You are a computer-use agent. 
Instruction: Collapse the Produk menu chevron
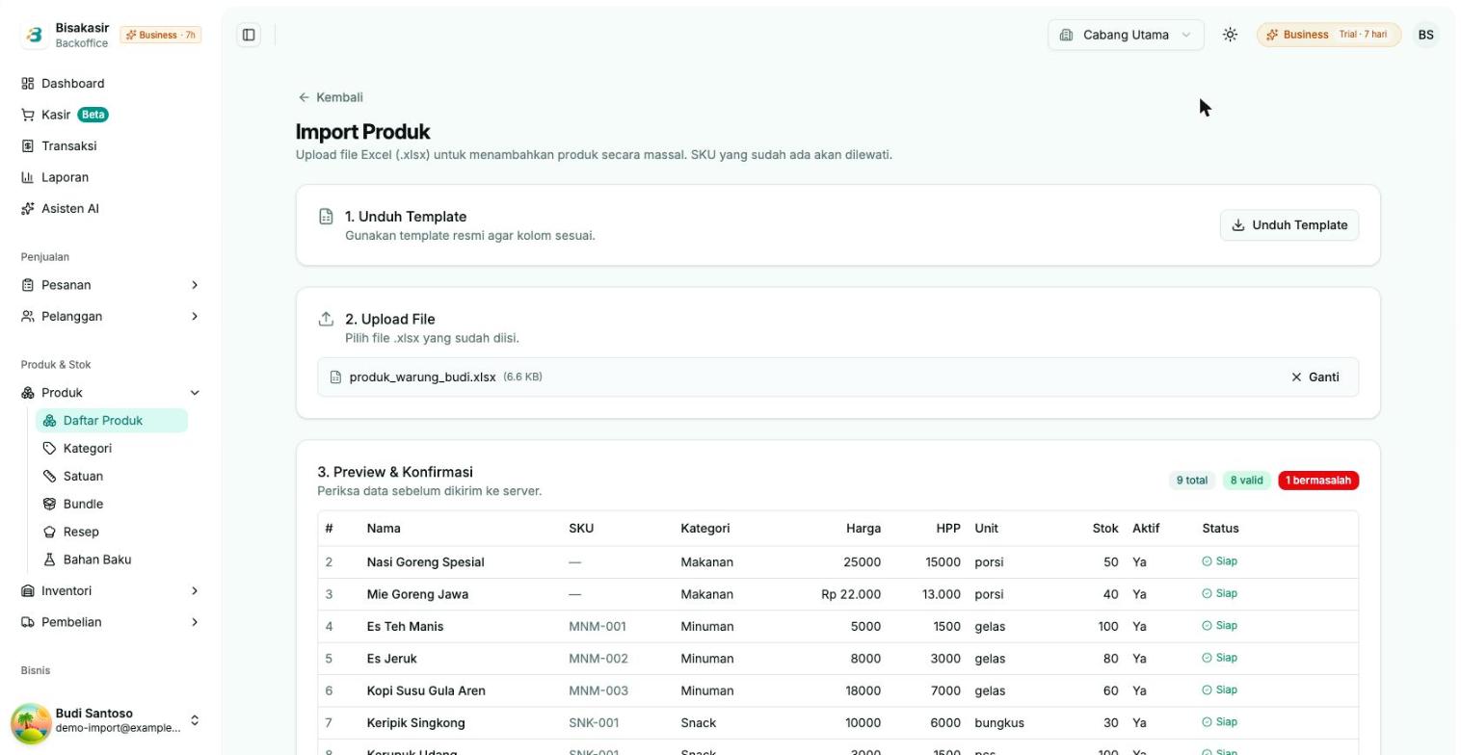[195, 393]
